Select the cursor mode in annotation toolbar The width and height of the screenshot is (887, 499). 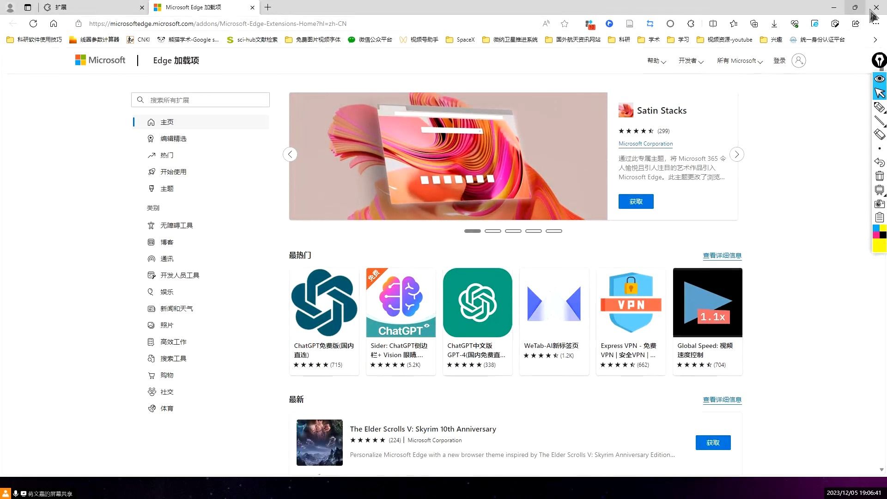(880, 93)
